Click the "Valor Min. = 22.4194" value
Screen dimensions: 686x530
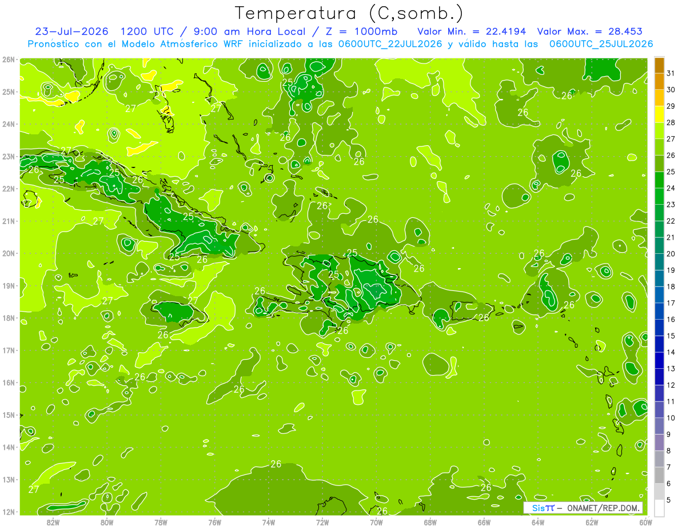point(472,31)
